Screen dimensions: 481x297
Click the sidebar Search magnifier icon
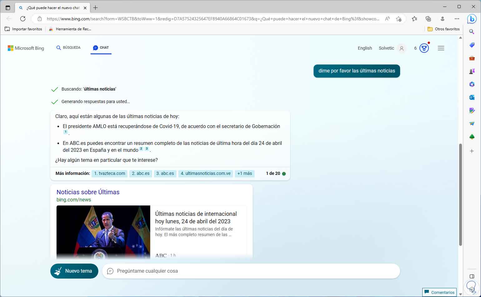point(472,32)
